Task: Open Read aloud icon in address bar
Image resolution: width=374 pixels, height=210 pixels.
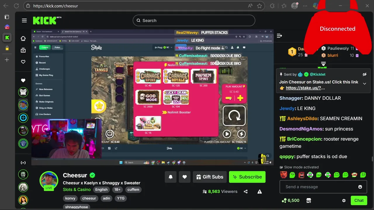Action: [x=250, y=6]
